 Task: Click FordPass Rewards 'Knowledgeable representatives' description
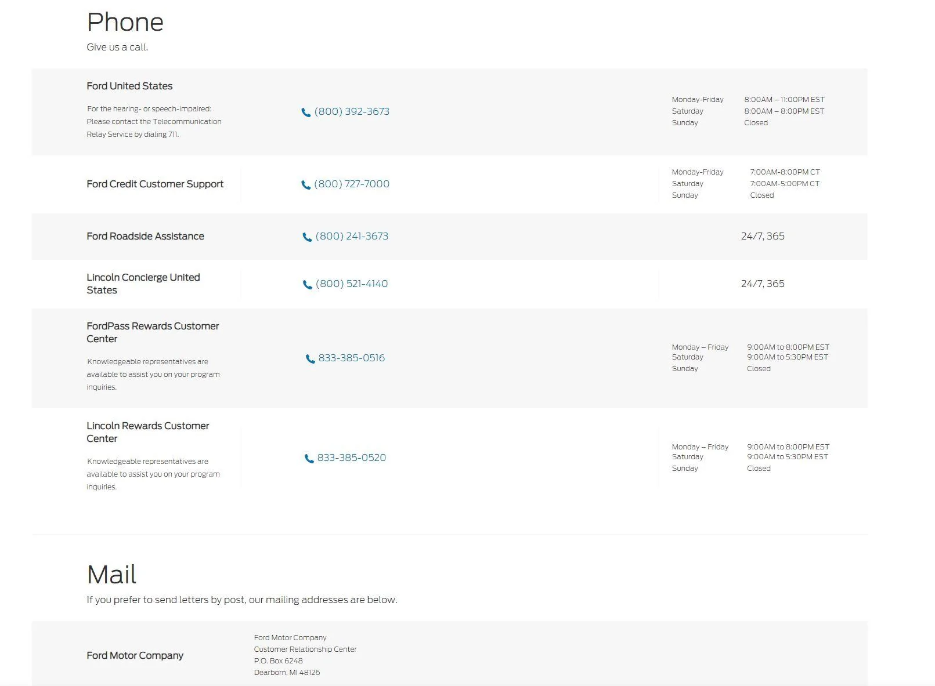click(x=153, y=375)
